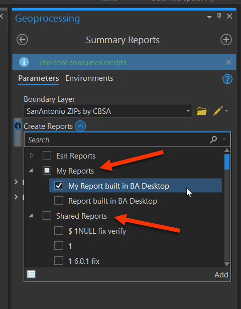This screenshot has height=309, width=241.
Task: Check the '1 6.0.1 fix' checkbox
Action: (59, 261)
